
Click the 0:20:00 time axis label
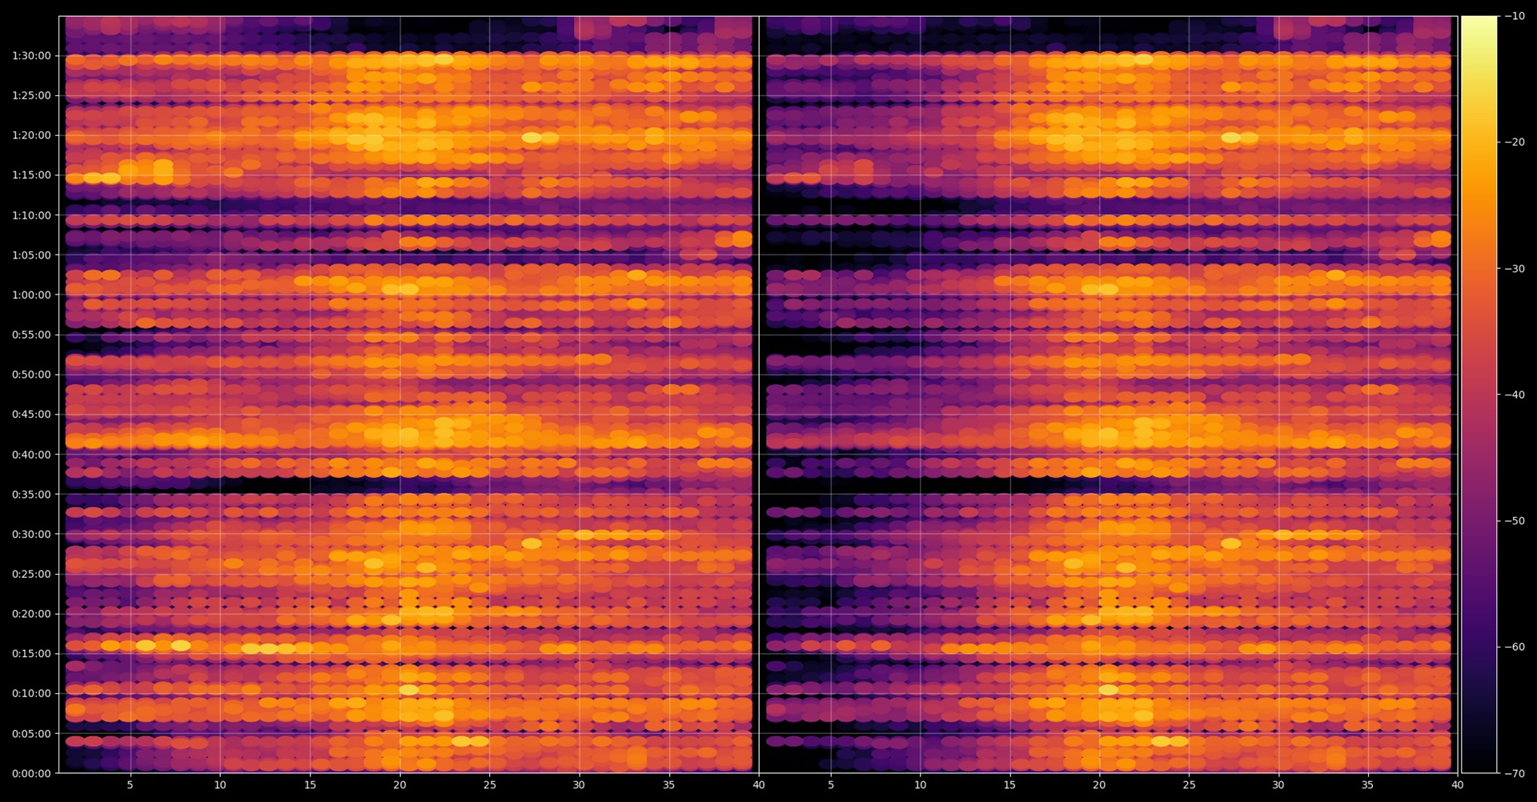(31, 614)
